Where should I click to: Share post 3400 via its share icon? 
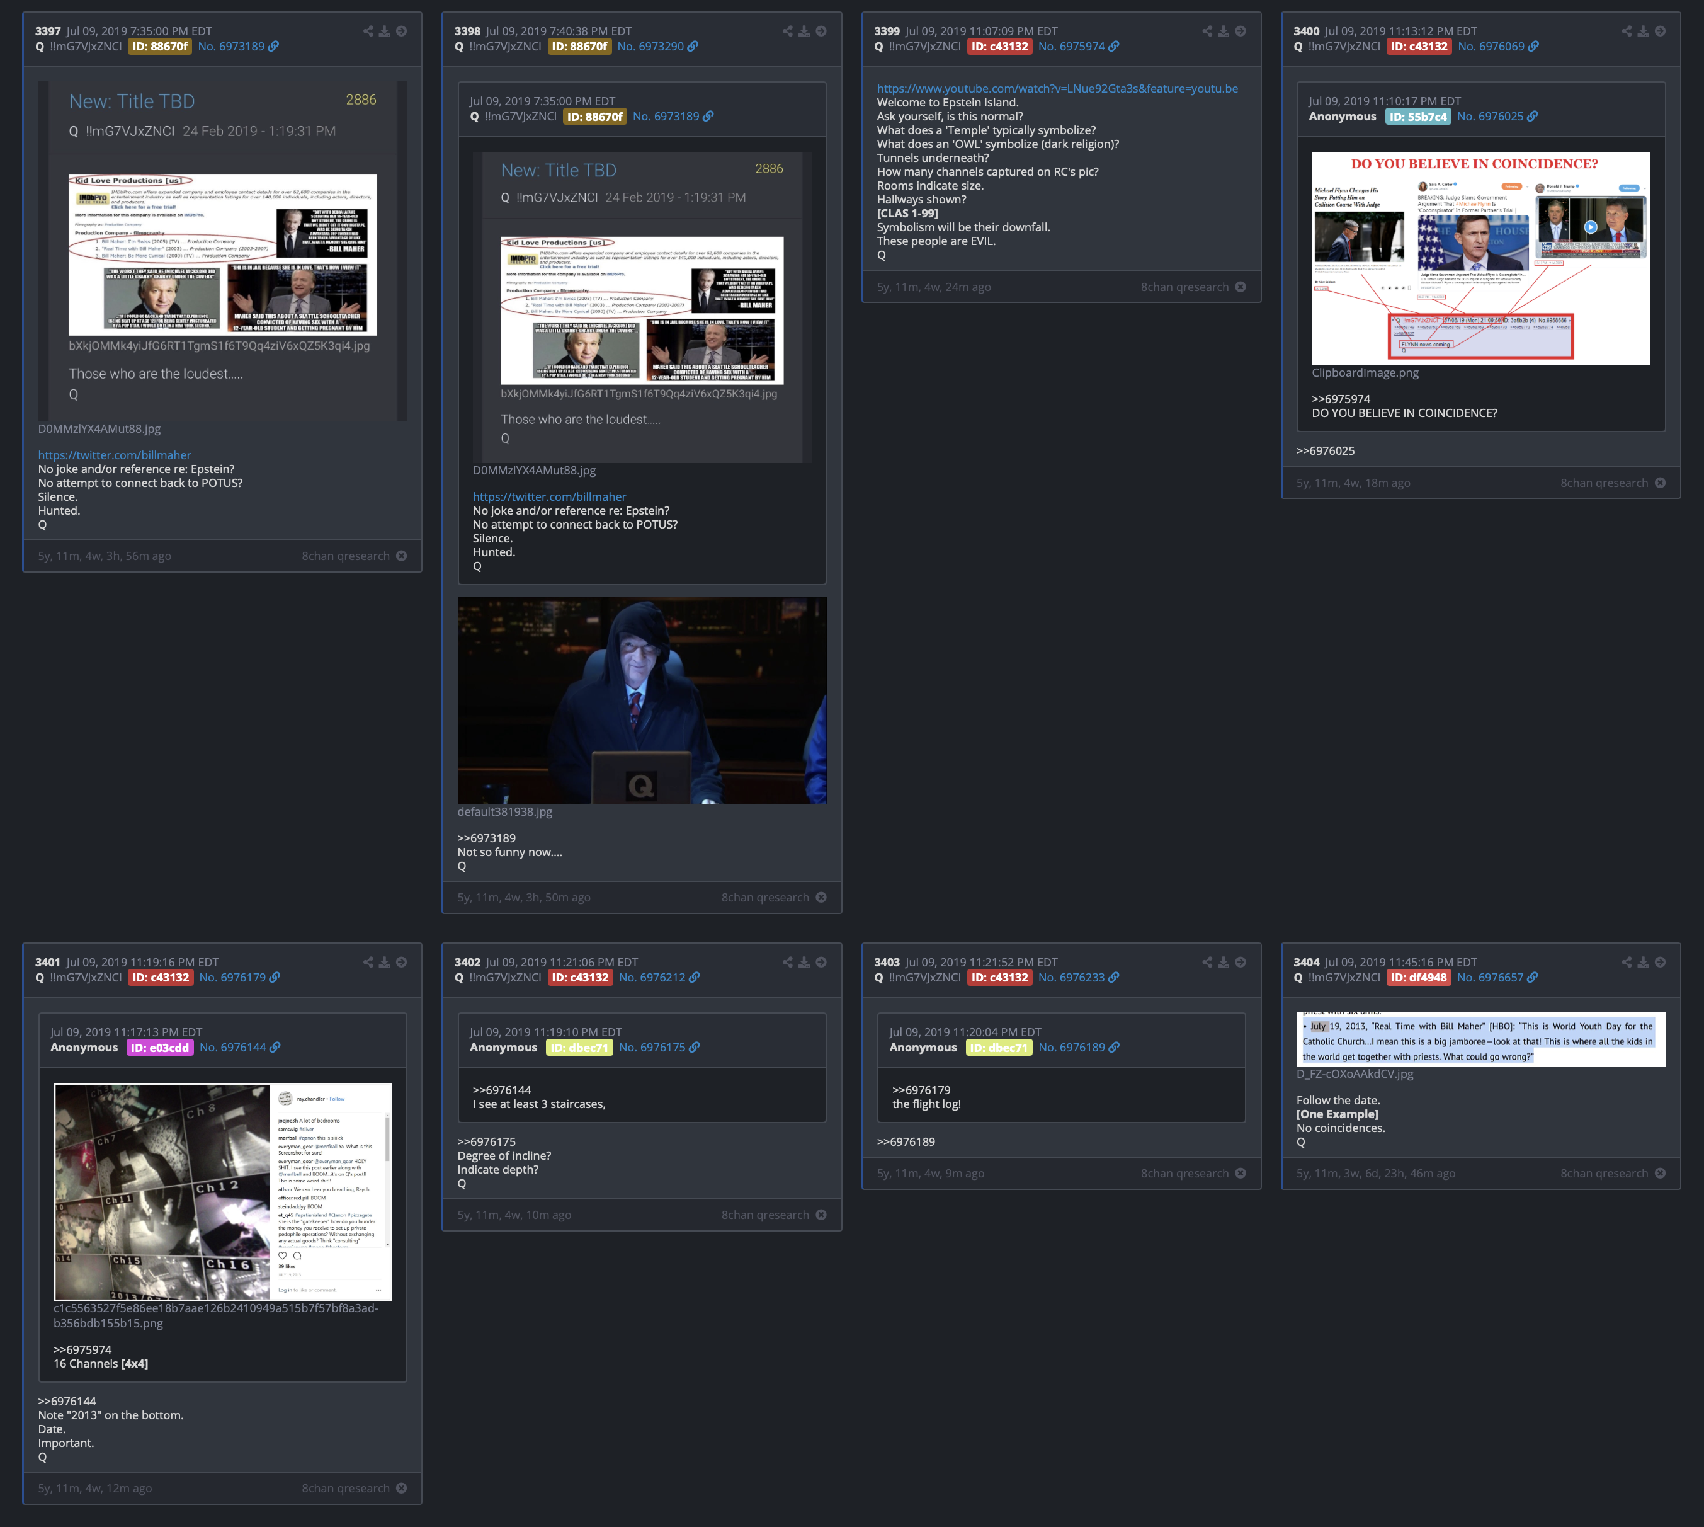coord(1626,31)
